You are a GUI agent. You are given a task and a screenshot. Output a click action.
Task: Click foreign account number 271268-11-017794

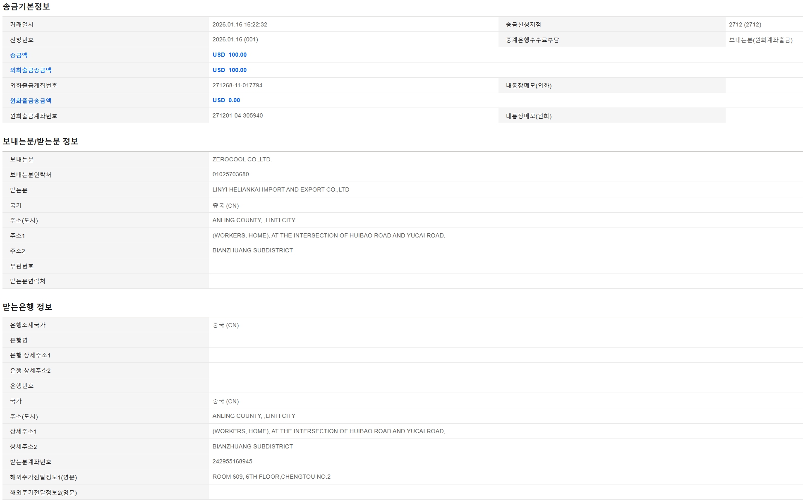(237, 85)
